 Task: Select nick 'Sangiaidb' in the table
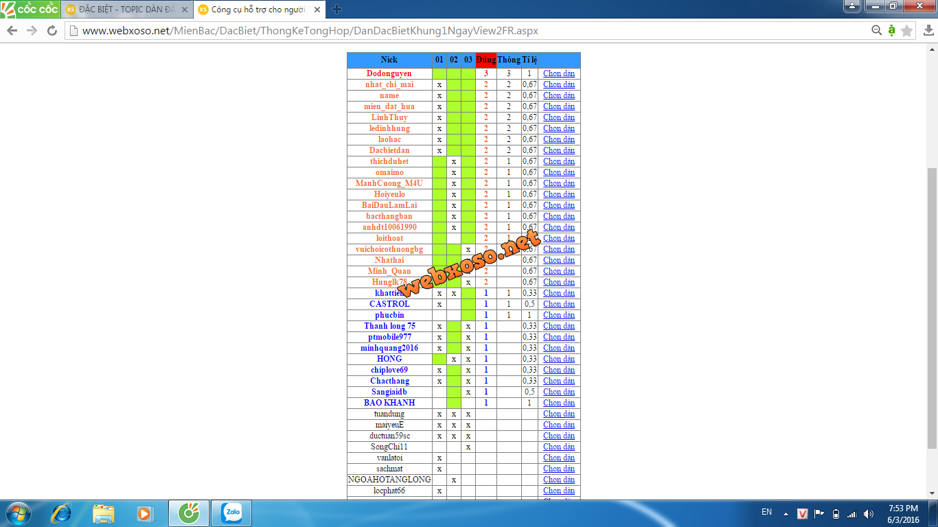389,392
